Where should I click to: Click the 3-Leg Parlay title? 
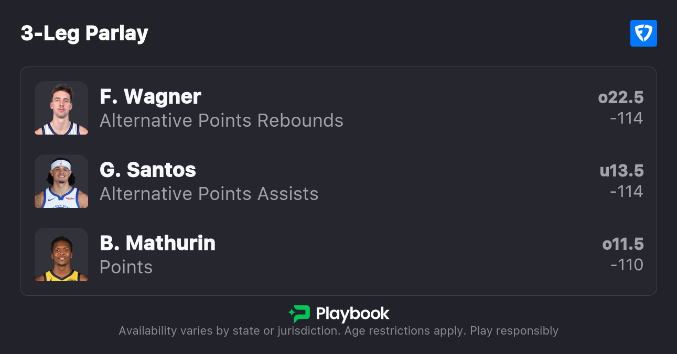pos(84,34)
